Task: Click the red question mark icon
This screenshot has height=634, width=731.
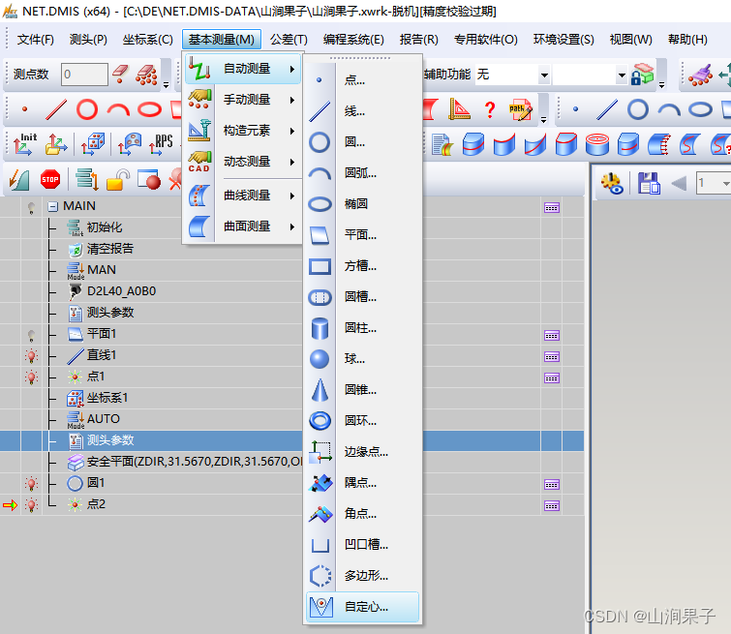Action: click(490, 110)
